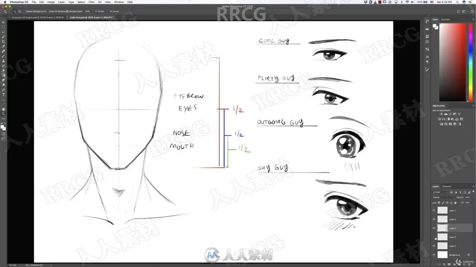The width and height of the screenshot is (476, 267).
Task: Select the Move tool
Action: 3,22
